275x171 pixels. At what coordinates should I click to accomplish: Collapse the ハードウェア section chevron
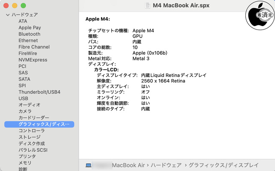pyautogui.click(x=8, y=15)
